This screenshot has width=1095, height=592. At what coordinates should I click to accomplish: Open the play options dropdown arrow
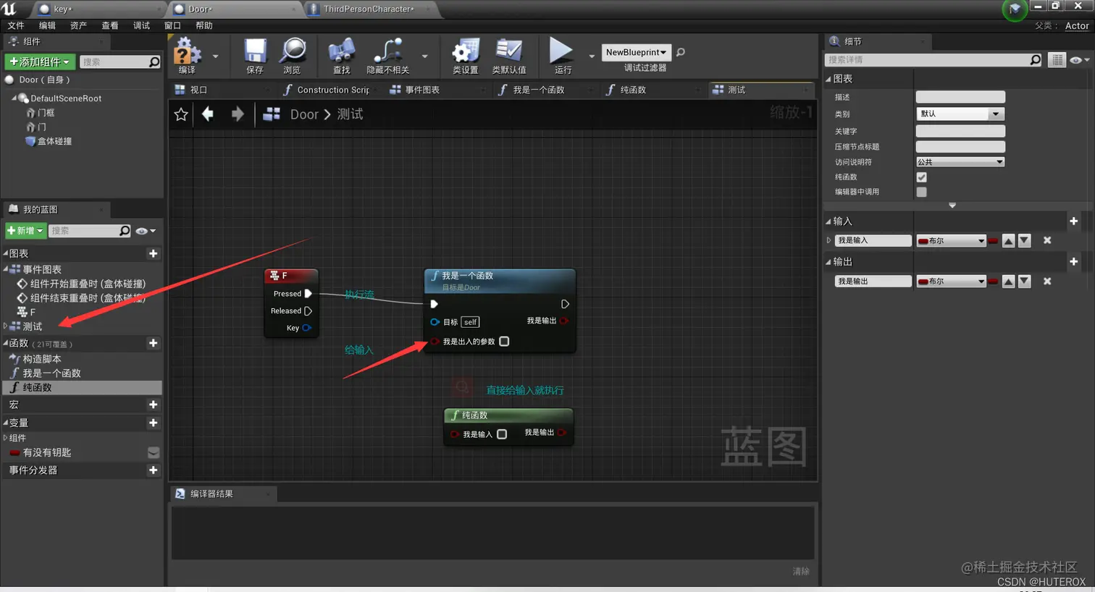tap(592, 56)
